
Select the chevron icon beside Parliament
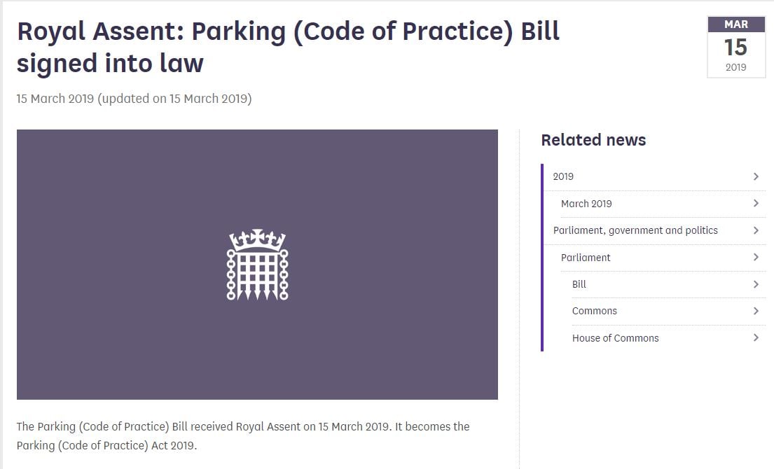point(755,258)
